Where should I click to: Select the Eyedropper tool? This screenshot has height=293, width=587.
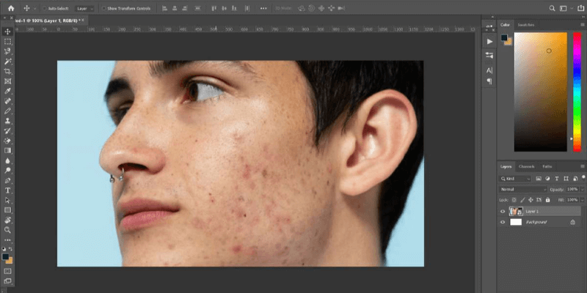pos(7,91)
